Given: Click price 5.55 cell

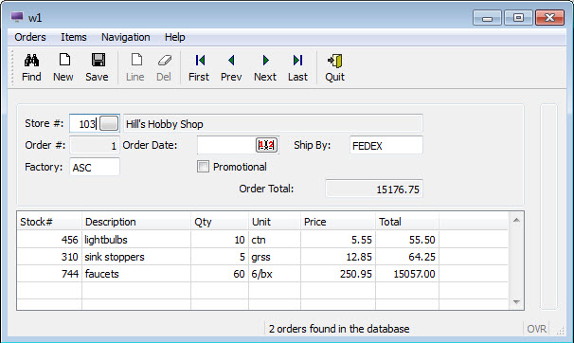Looking at the screenshot, I should 338,240.
